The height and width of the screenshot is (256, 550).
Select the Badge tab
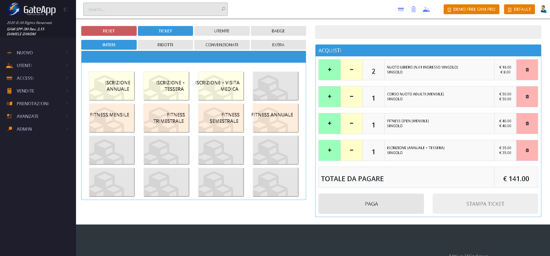click(278, 31)
